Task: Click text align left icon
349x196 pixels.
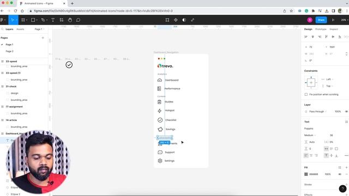Action: tap(306, 155)
